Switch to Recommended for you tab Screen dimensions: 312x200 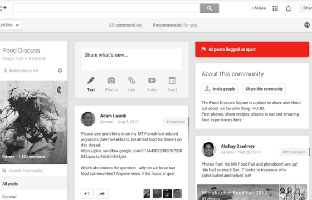175,25
